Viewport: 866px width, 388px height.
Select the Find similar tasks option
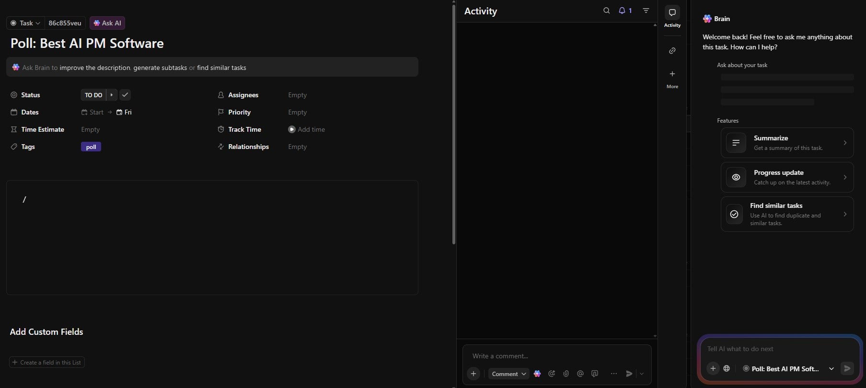tap(787, 214)
